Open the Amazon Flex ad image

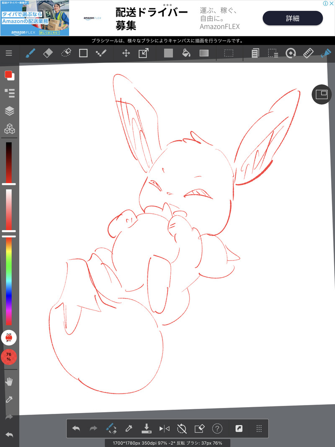35,18
